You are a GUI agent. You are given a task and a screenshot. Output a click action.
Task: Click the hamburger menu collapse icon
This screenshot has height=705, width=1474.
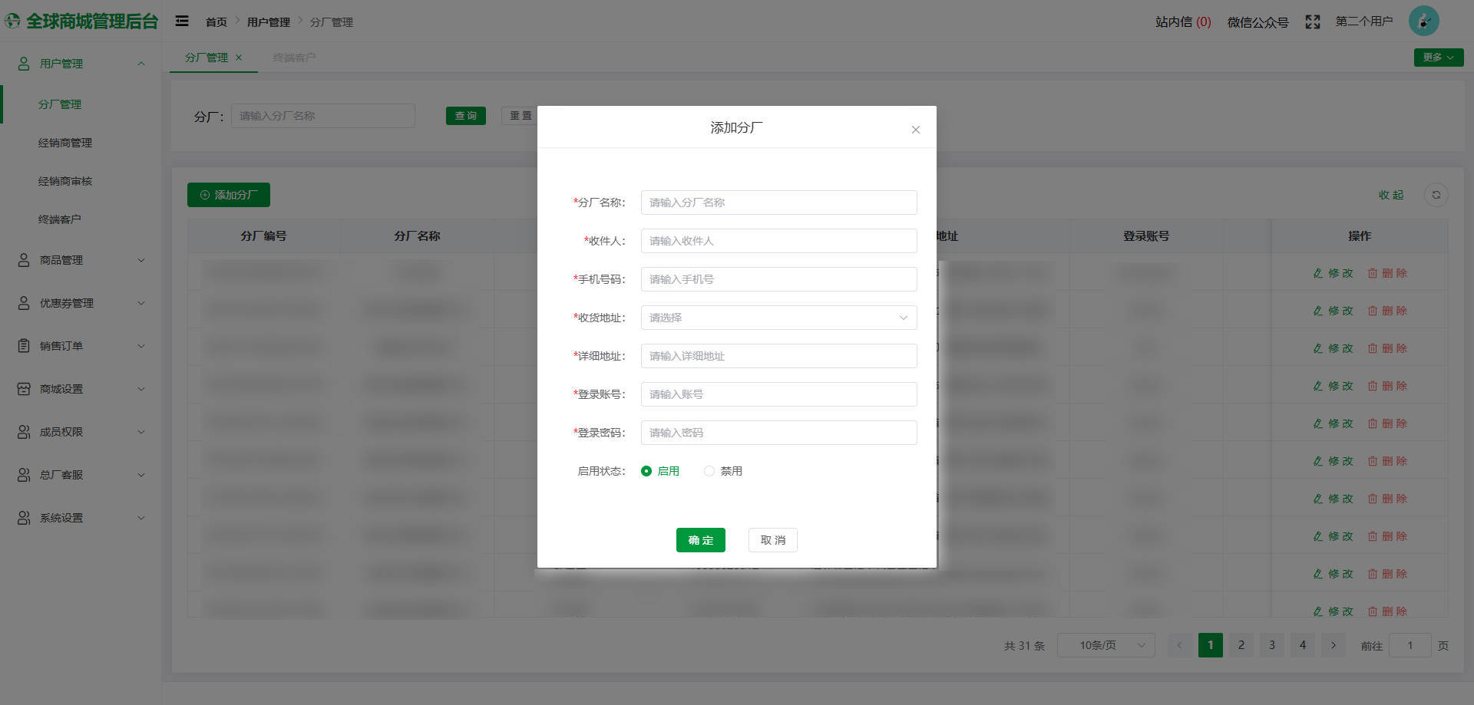tap(182, 21)
